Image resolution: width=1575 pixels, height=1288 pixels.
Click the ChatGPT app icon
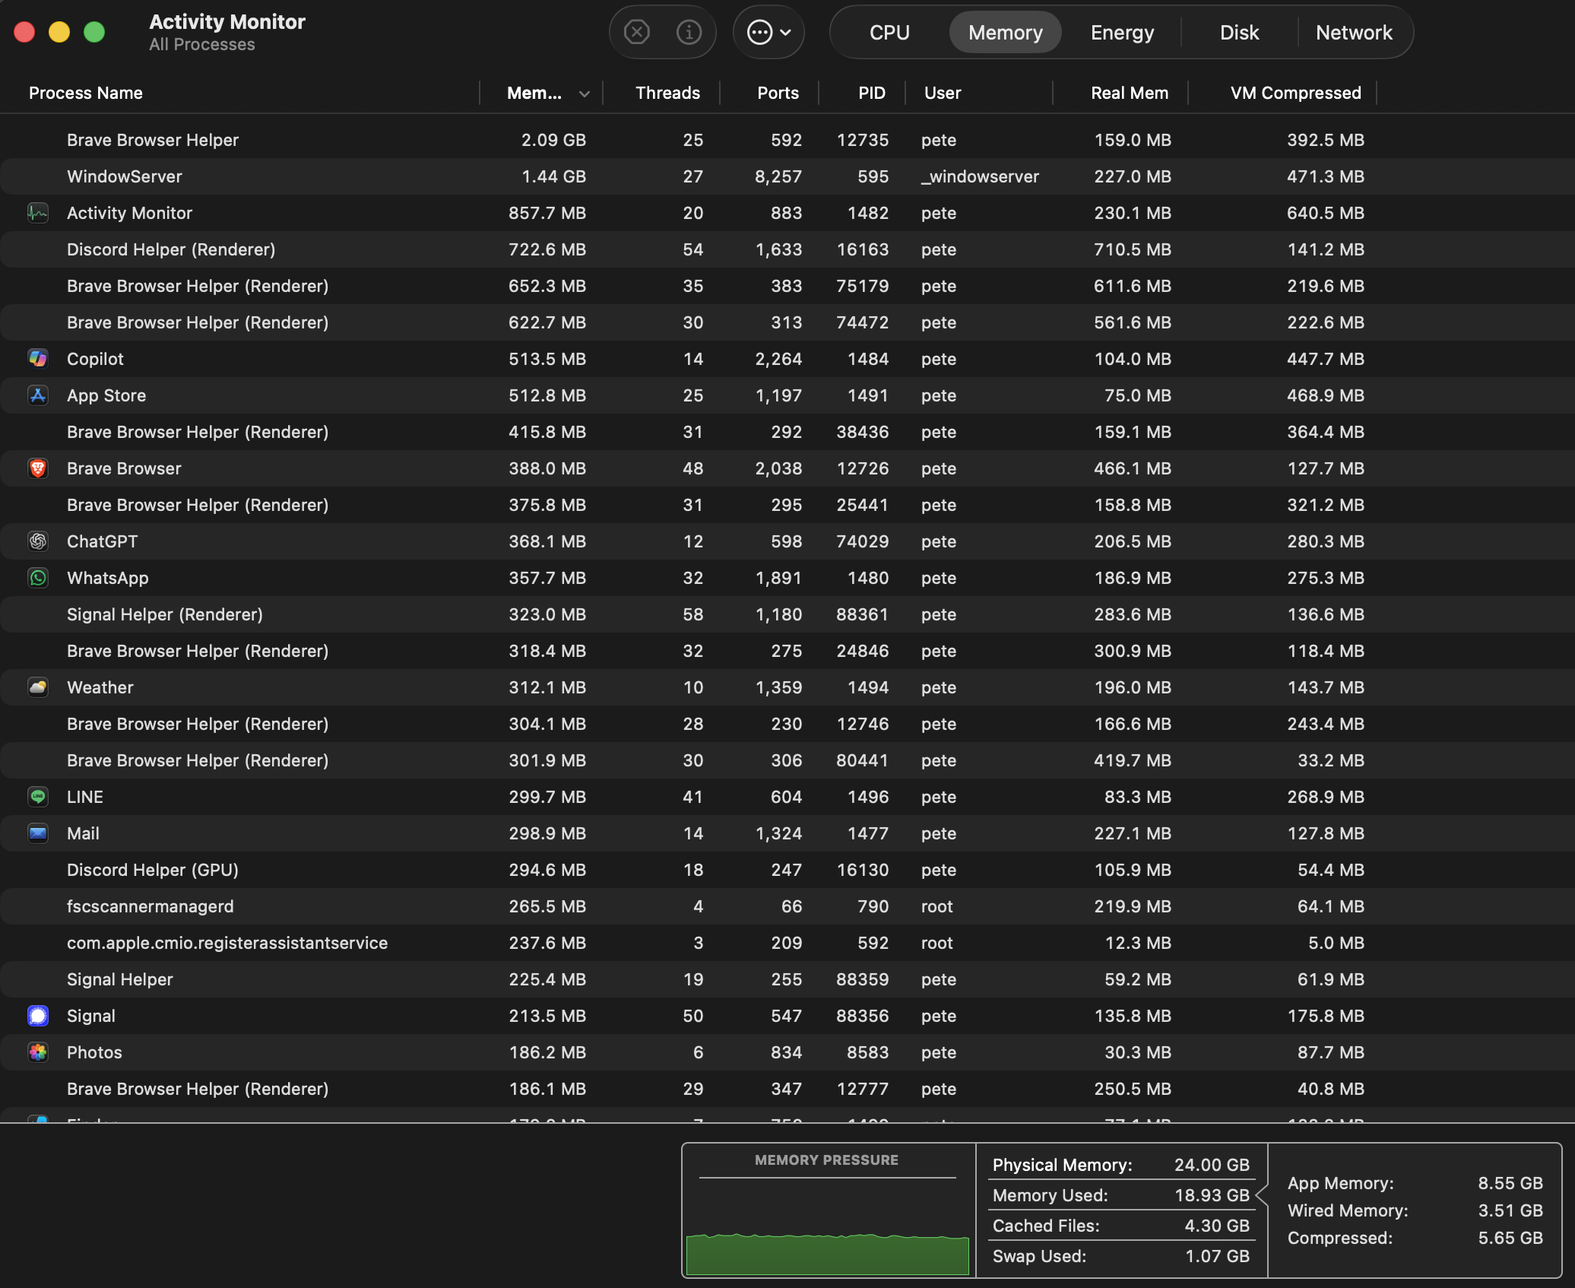[x=38, y=541]
